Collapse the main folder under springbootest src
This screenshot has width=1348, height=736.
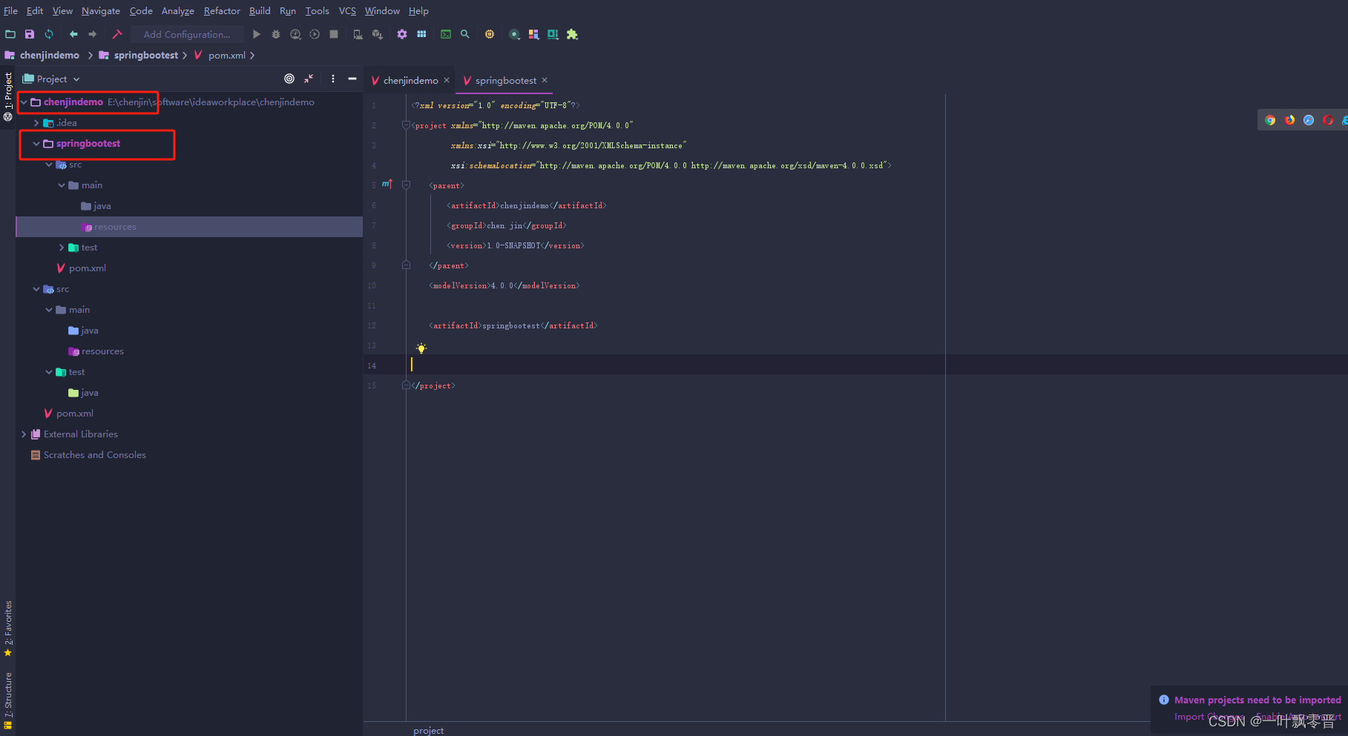(x=62, y=185)
